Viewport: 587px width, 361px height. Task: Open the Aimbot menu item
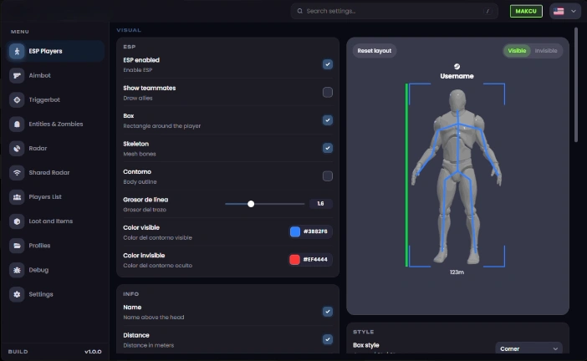55,75
